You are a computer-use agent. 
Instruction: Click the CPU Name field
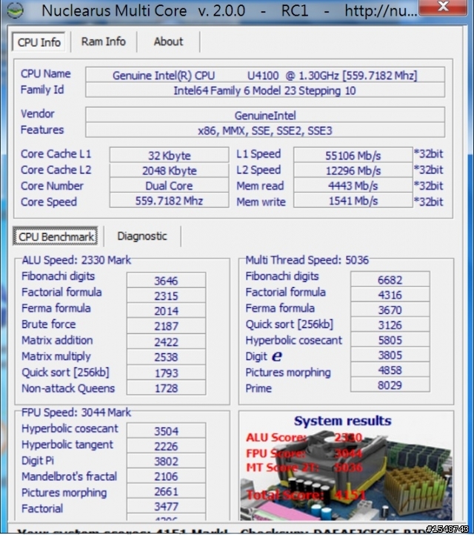[x=265, y=75]
